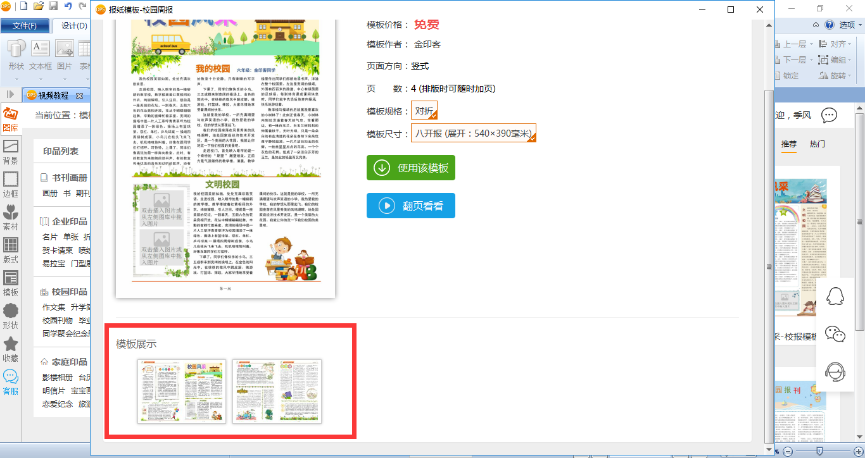Click the blue 翻页看看 button

411,206
